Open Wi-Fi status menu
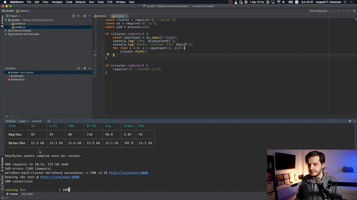This screenshot has width=357, height=200. (278, 2)
